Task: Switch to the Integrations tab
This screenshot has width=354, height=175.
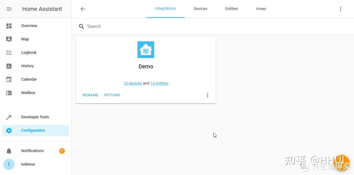Action: coord(165,9)
